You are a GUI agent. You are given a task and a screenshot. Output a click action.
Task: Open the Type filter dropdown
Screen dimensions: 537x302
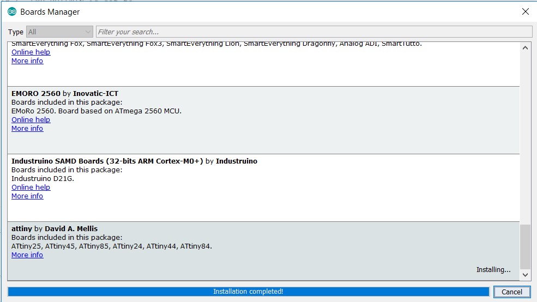(59, 32)
